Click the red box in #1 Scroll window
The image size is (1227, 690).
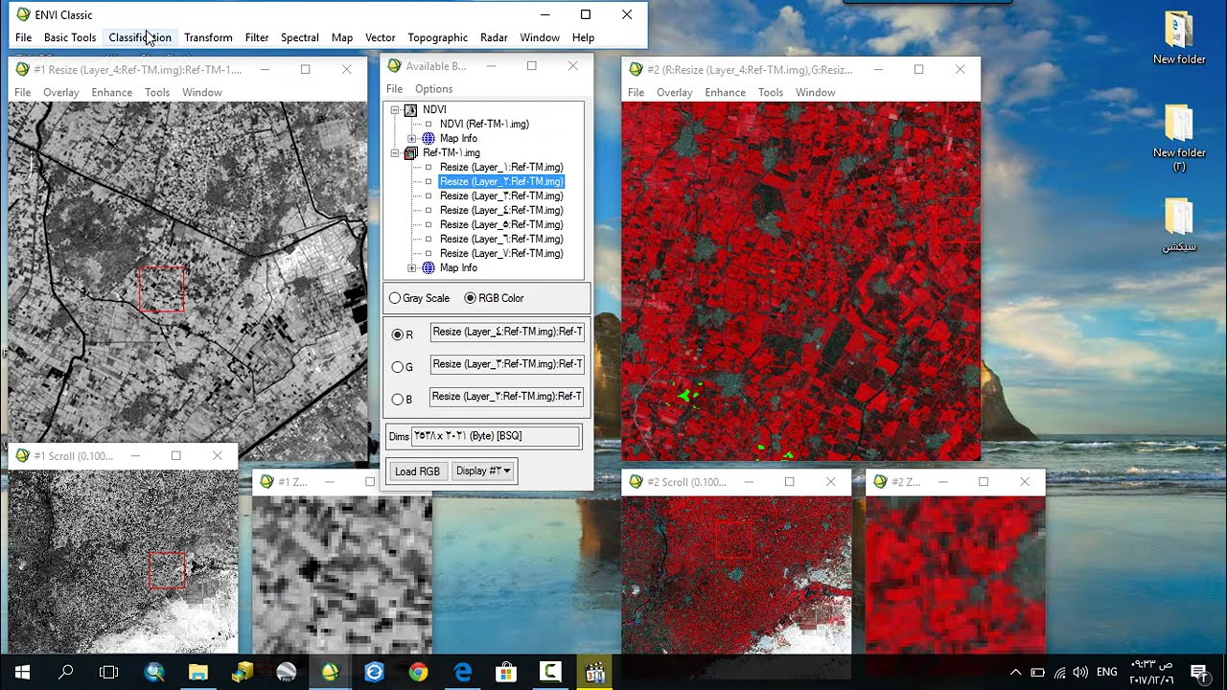pyautogui.click(x=167, y=570)
